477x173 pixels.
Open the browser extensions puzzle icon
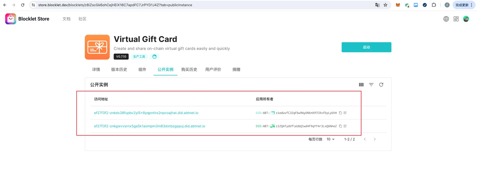click(434, 5)
